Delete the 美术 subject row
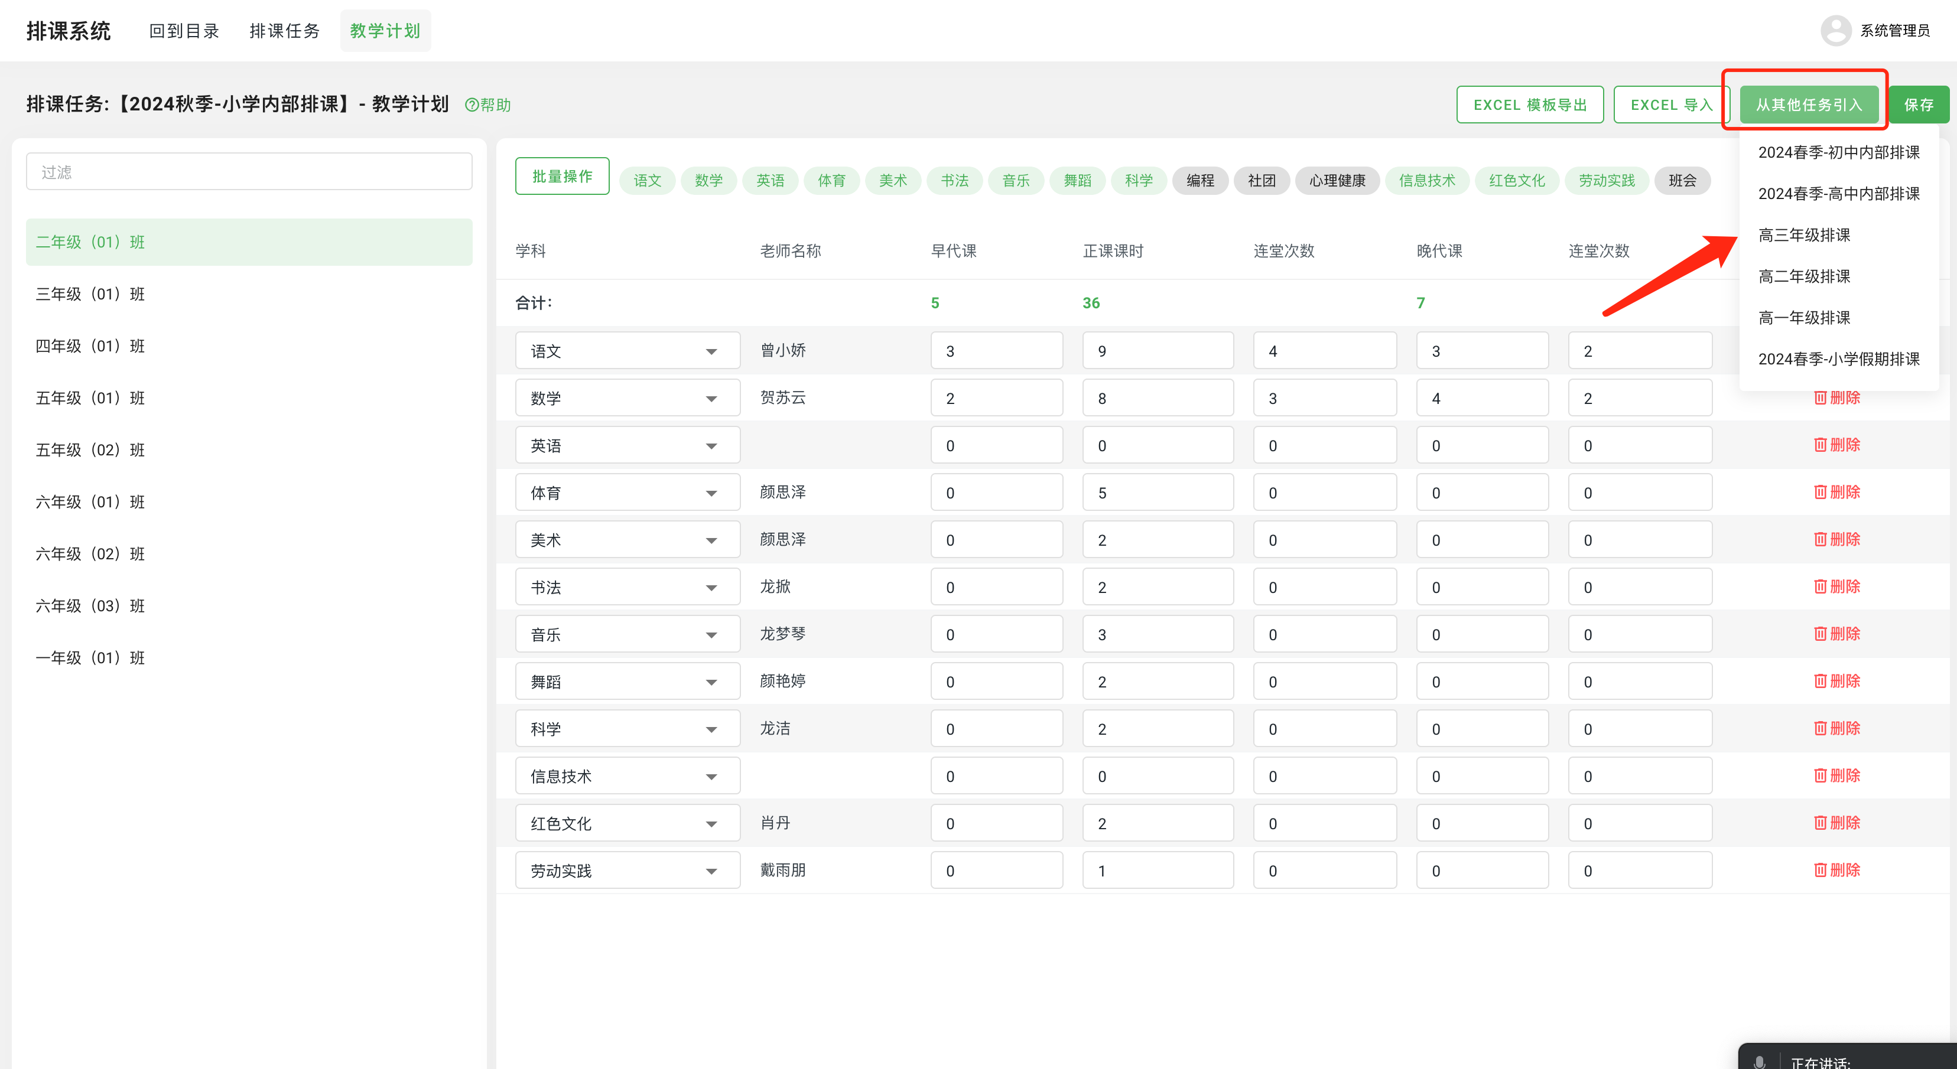 click(x=1837, y=539)
